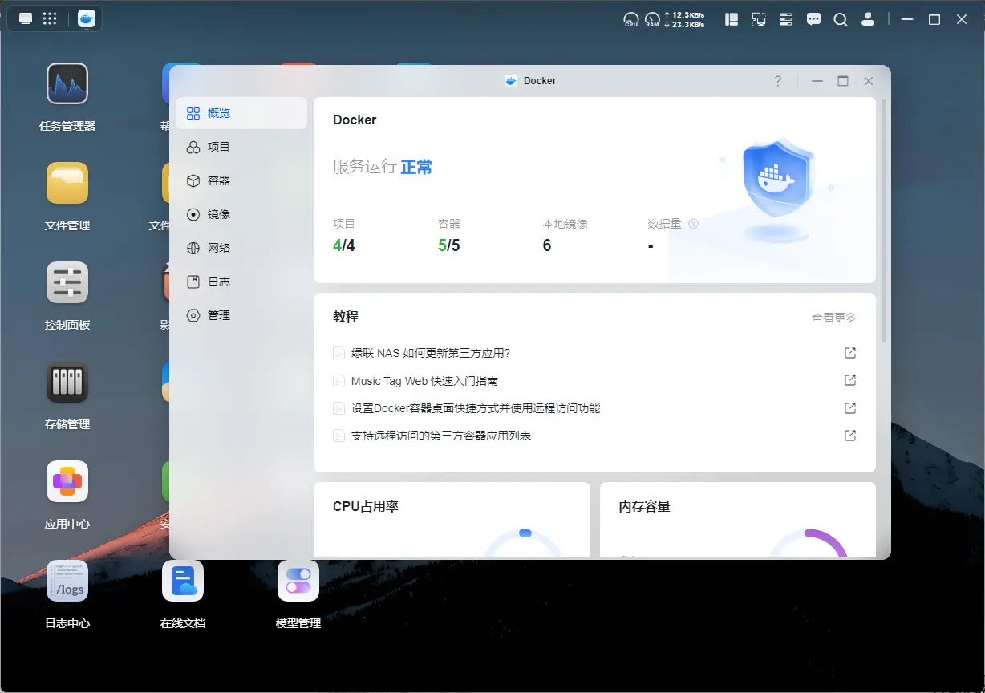The image size is (985, 693).
Task: Open 模型管理 desktop icon
Action: click(298, 581)
